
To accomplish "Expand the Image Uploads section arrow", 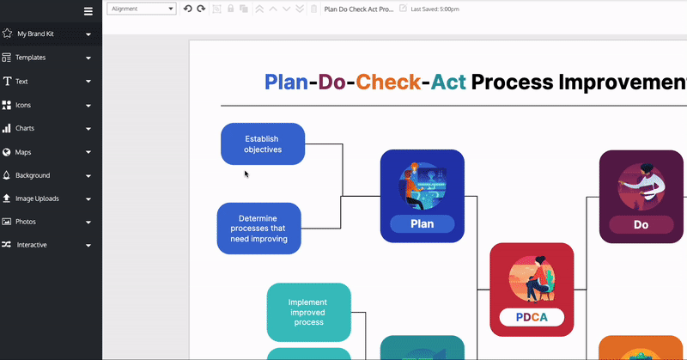I will point(88,199).
